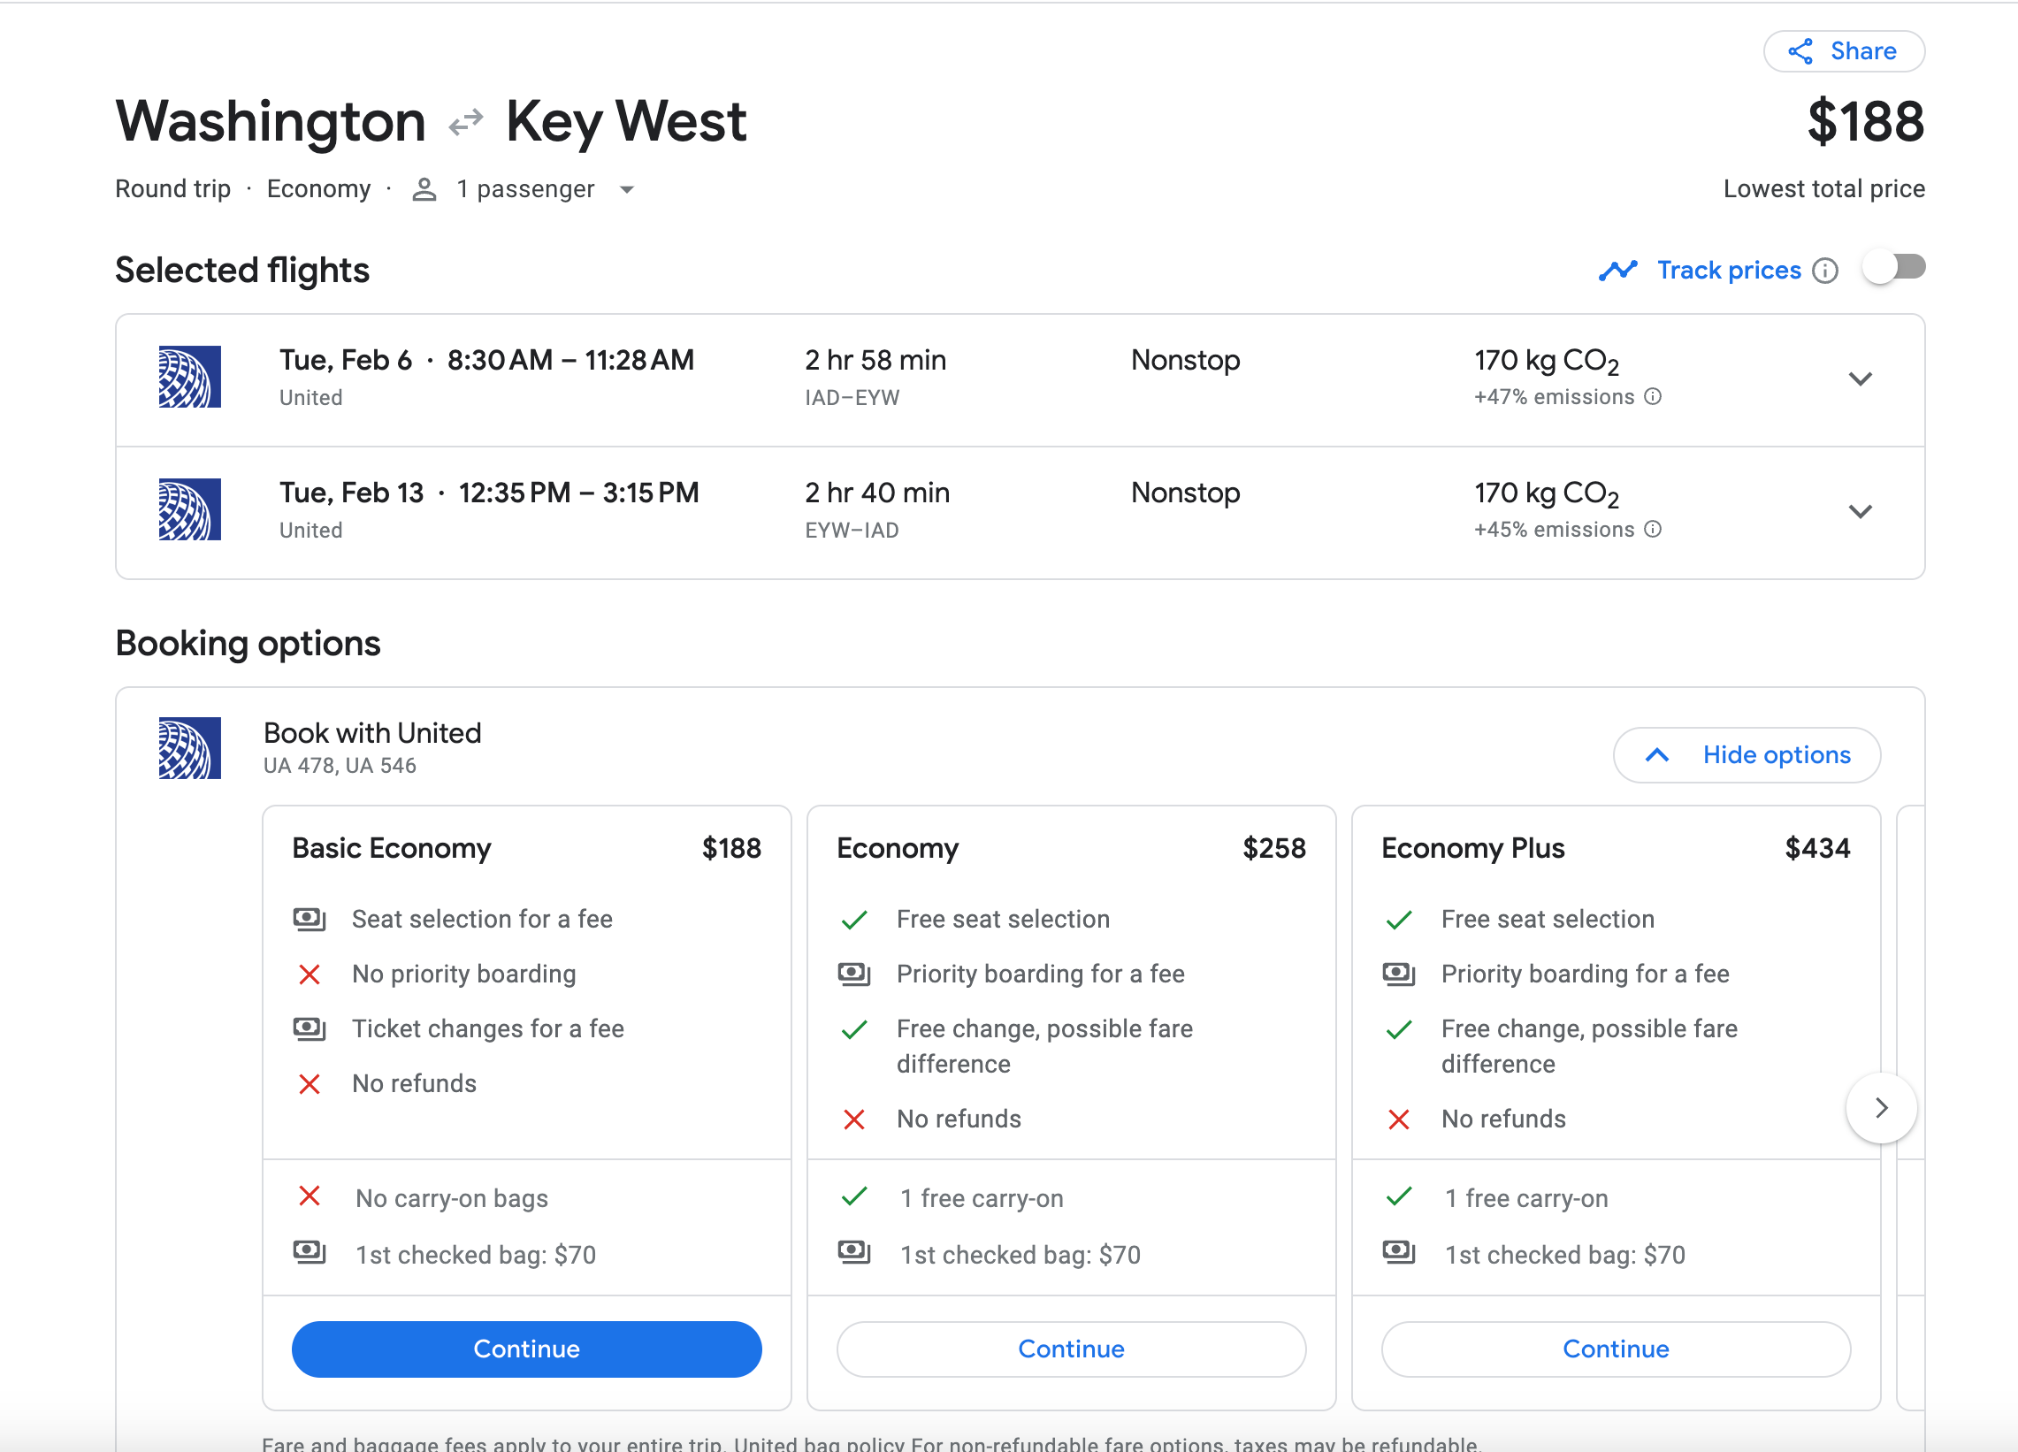Click the Track prices trend line icon
The image size is (2018, 1452).
[x=1617, y=271]
